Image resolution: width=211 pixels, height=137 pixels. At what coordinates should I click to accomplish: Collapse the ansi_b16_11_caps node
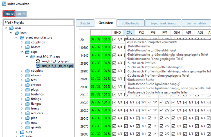[27, 56]
